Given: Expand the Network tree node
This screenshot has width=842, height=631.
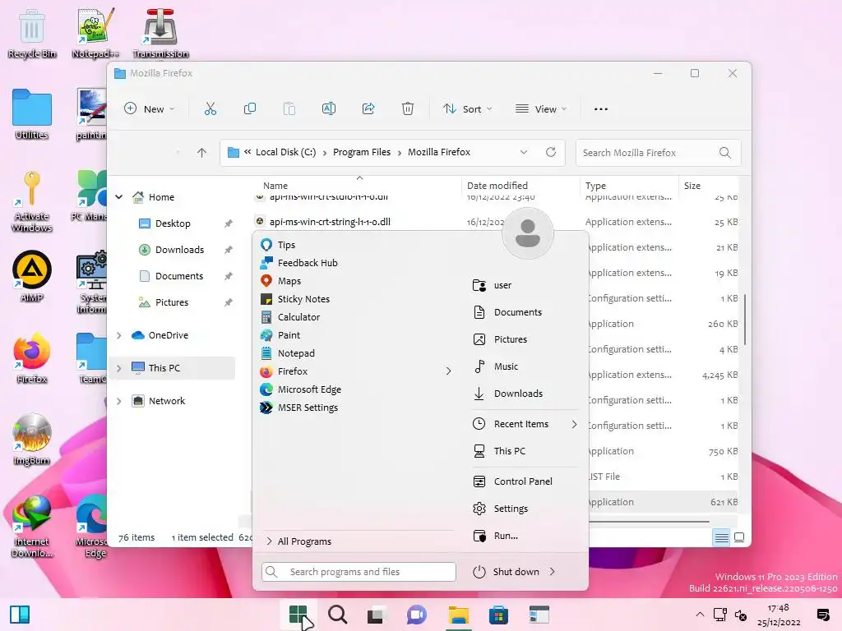Looking at the screenshot, I should click(118, 401).
